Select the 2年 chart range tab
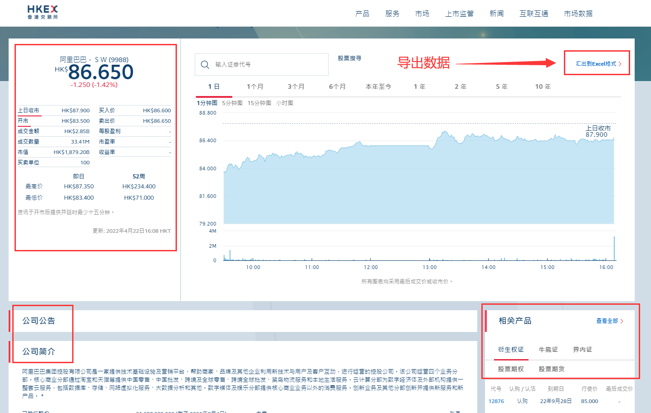This screenshot has width=651, height=413. pos(460,86)
